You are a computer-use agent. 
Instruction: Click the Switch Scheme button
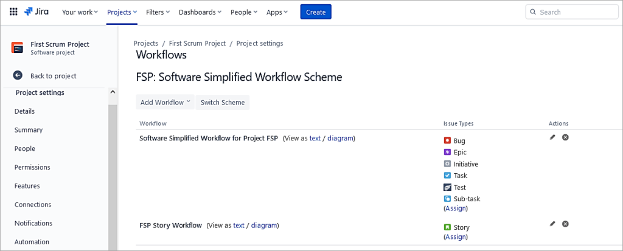(223, 102)
